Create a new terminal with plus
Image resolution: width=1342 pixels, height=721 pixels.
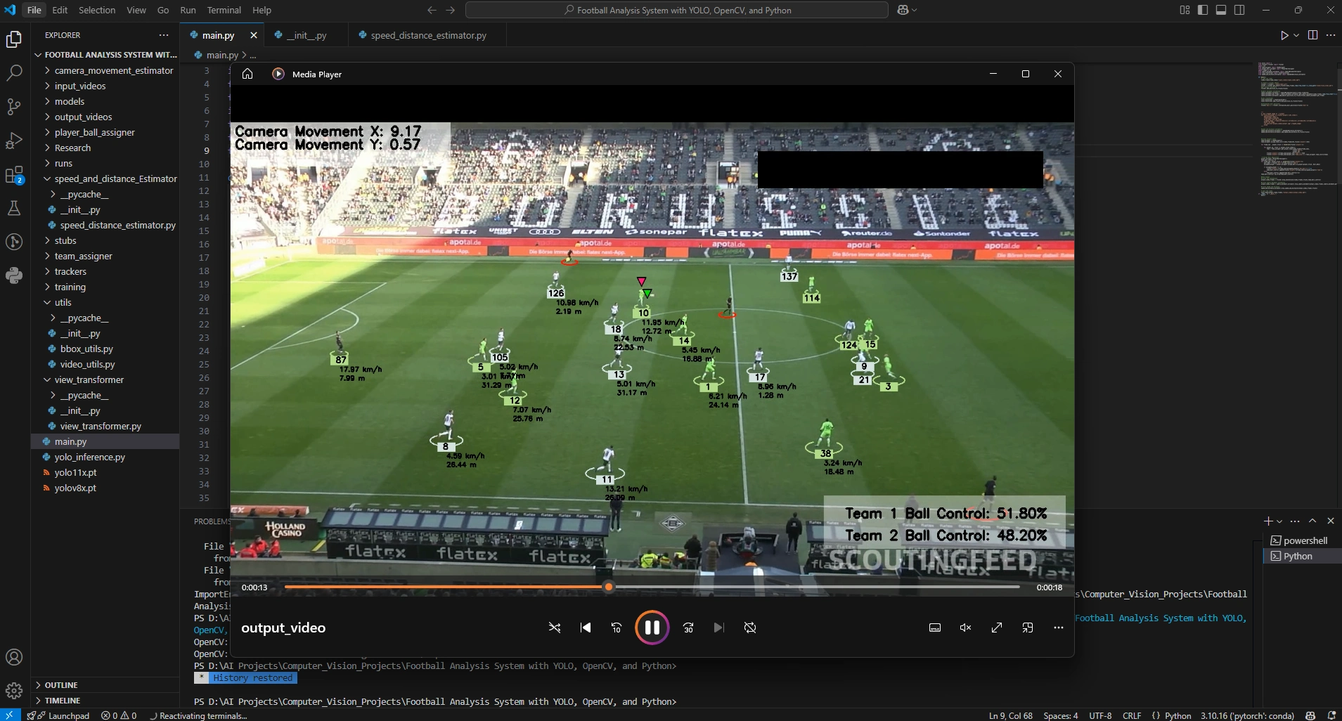tap(1268, 521)
